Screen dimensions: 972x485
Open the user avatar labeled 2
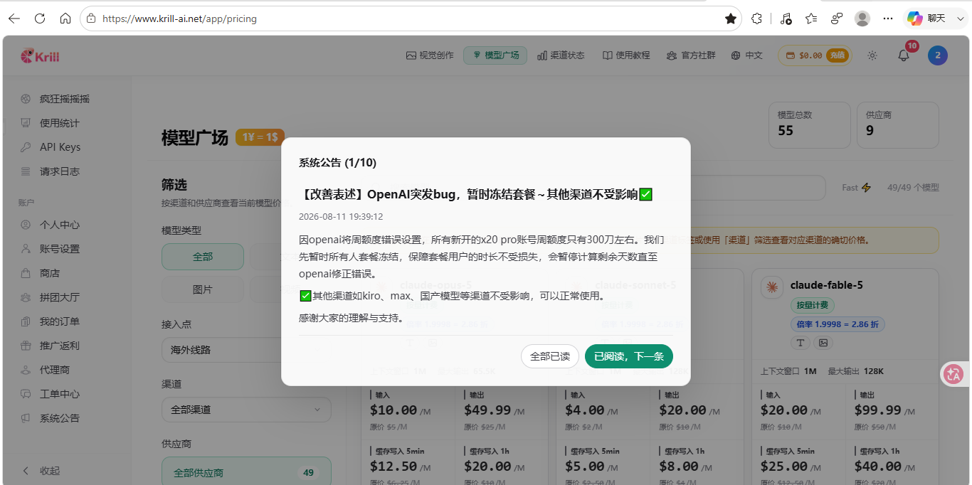coord(938,55)
